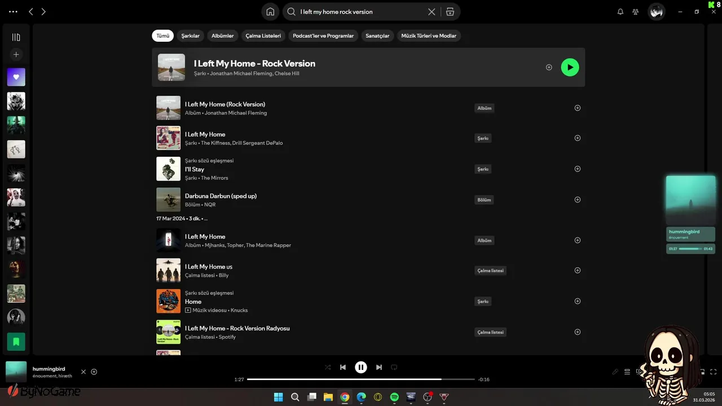
Task: Go back with the left arrow
Action: [31, 11]
